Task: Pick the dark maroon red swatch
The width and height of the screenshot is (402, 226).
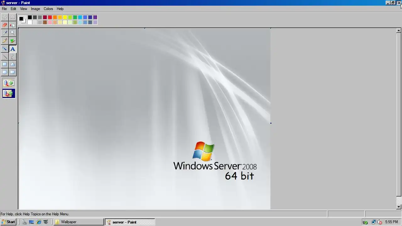Action: pos(45,17)
